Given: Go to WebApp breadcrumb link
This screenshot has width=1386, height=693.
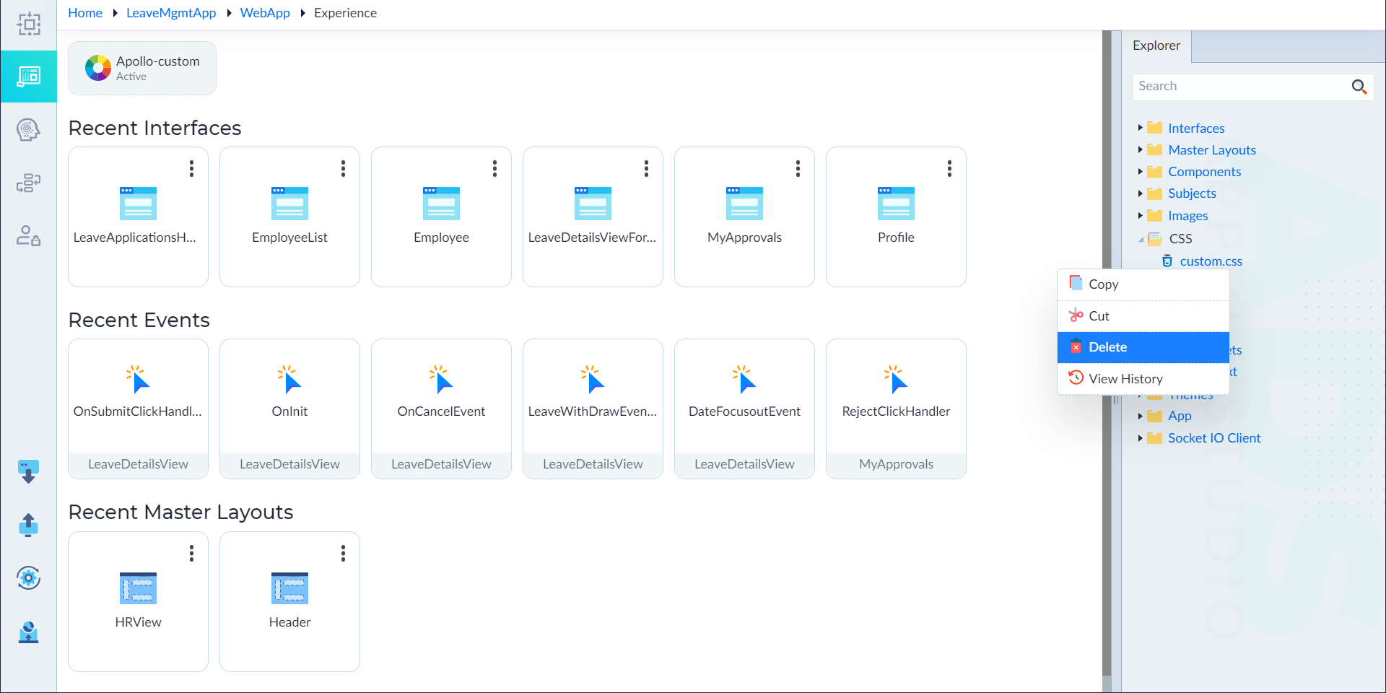Looking at the screenshot, I should pos(265,13).
